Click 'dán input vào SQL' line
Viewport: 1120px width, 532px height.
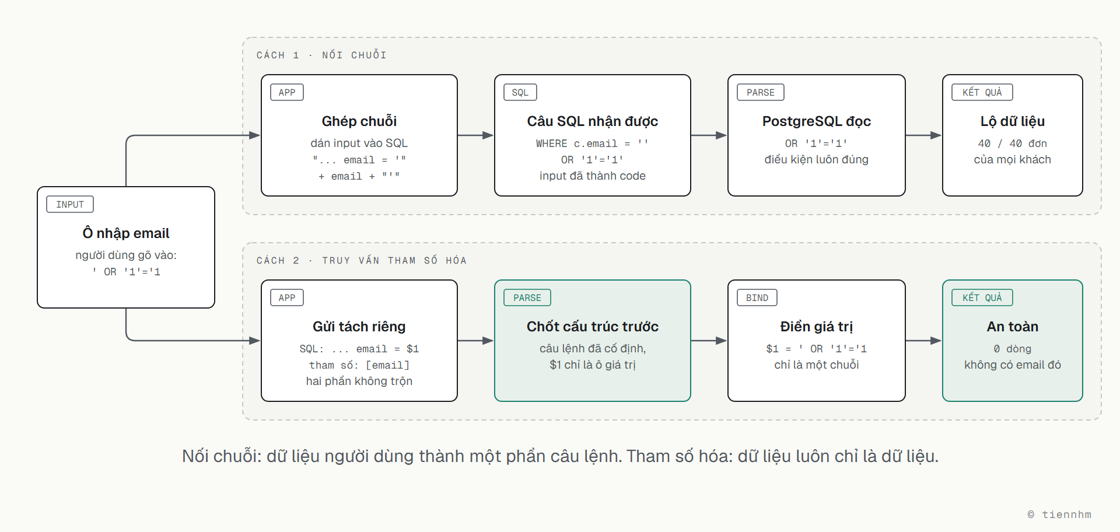tap(359, 143)
